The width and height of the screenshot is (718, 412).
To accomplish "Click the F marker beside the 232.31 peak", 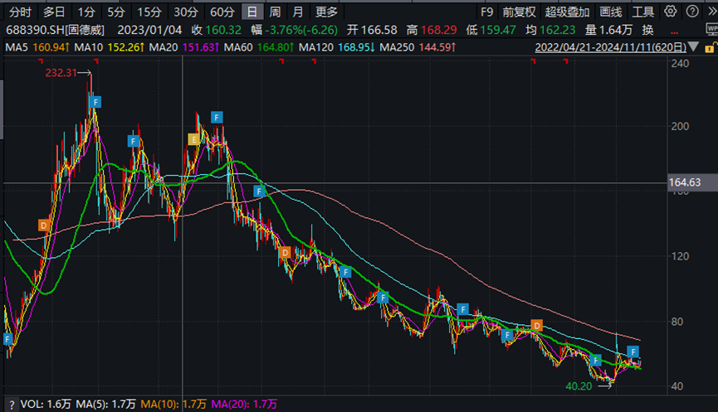I will click(x=95, y=102).
